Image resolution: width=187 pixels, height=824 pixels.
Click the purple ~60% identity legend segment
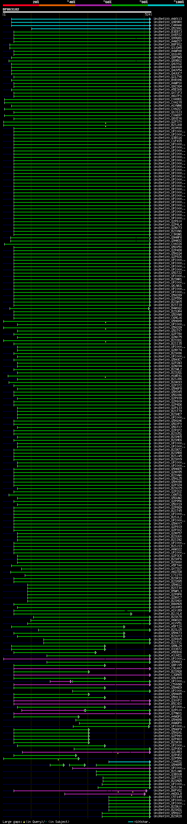coord(93,5)
